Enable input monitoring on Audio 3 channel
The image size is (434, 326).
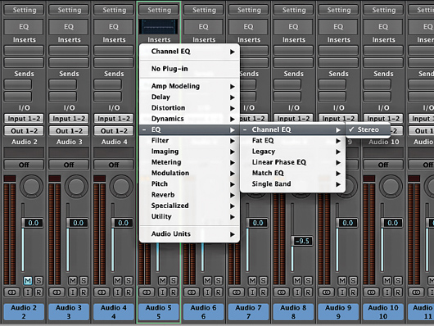point(73,292)
